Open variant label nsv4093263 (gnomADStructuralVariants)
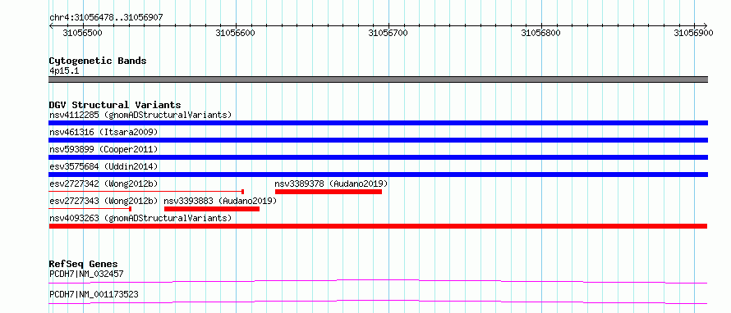731x313 pixels. pos(140,218)
